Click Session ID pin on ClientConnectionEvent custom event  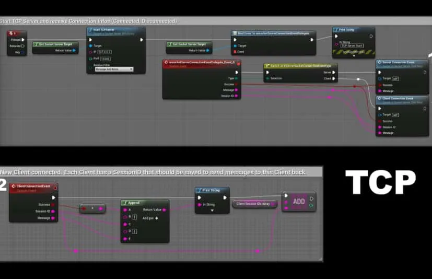[x=53, y=212]
